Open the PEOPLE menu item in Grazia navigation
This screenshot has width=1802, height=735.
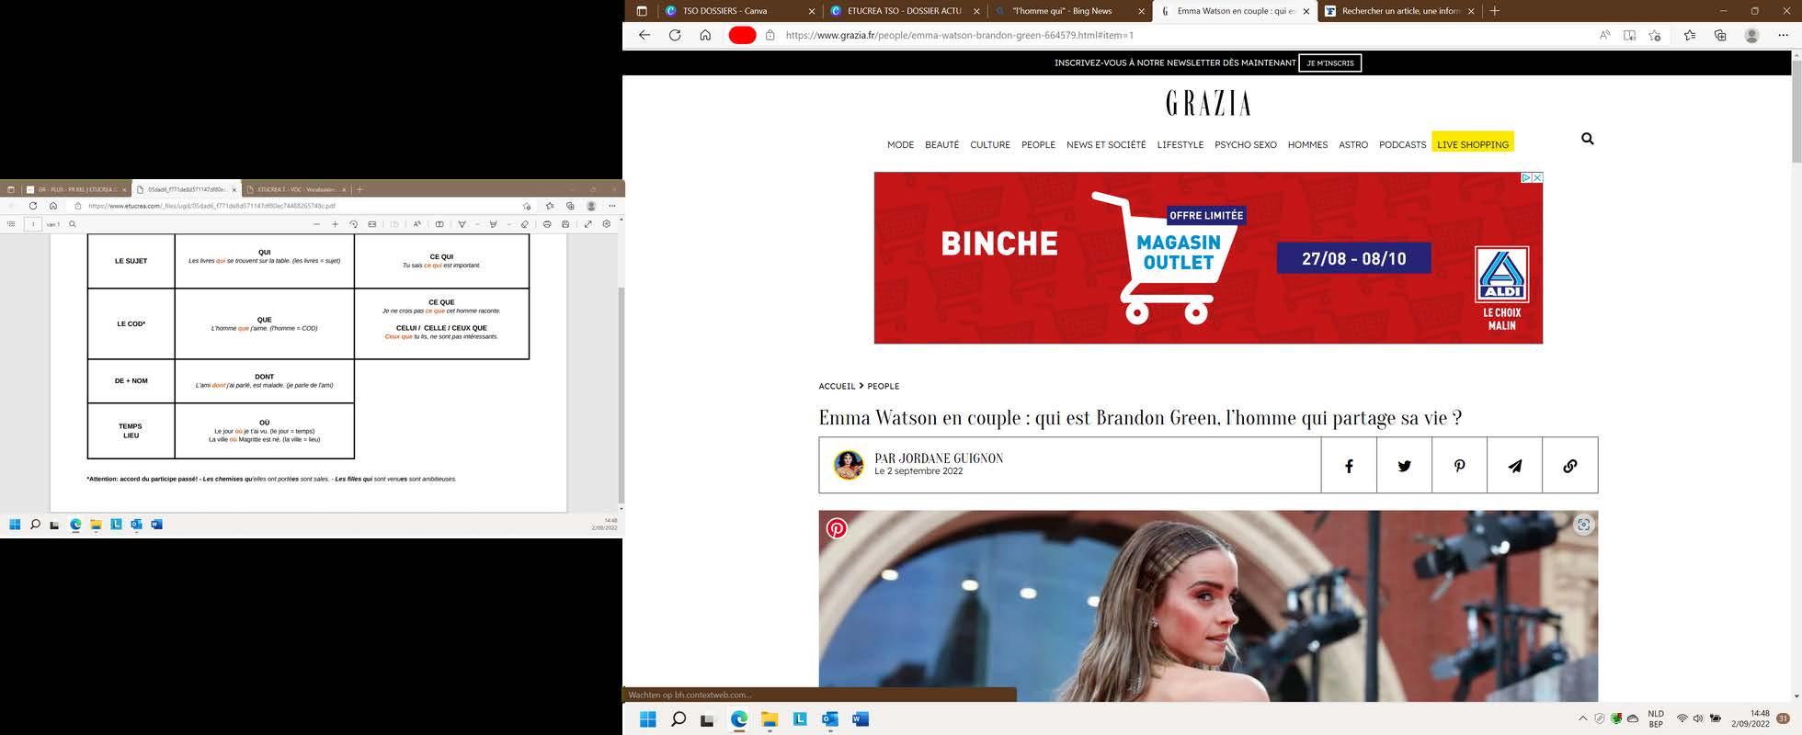click(x=1038, y=144)
